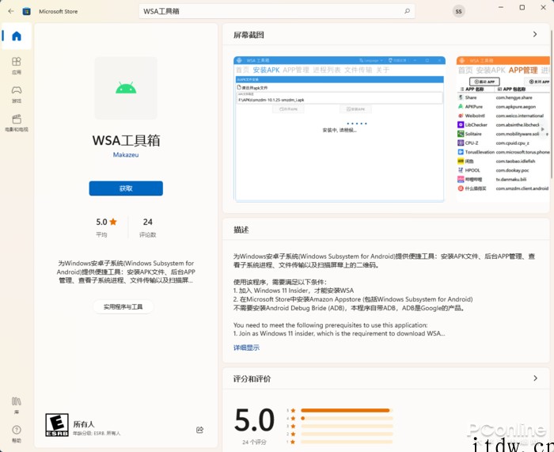This screenshot has width=554, height=452.
Task: Open the Makazeu publisher link
Action: (126, 155)
